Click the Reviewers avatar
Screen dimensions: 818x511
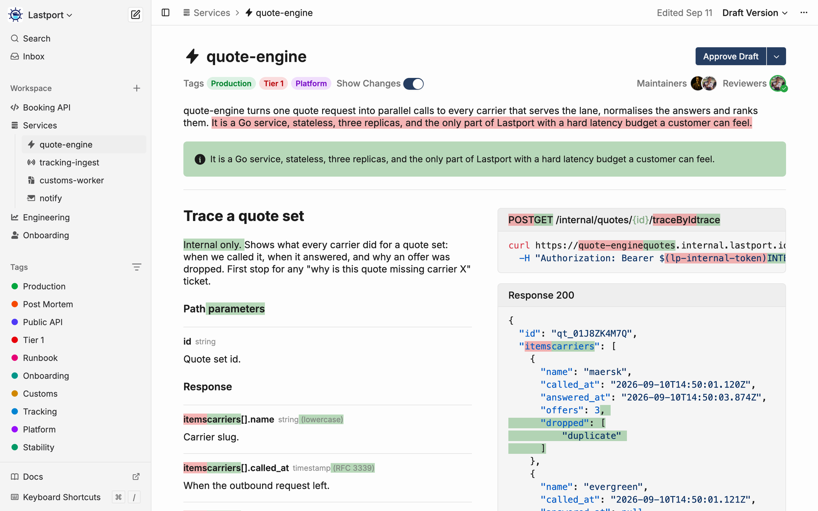pos(778,83)
